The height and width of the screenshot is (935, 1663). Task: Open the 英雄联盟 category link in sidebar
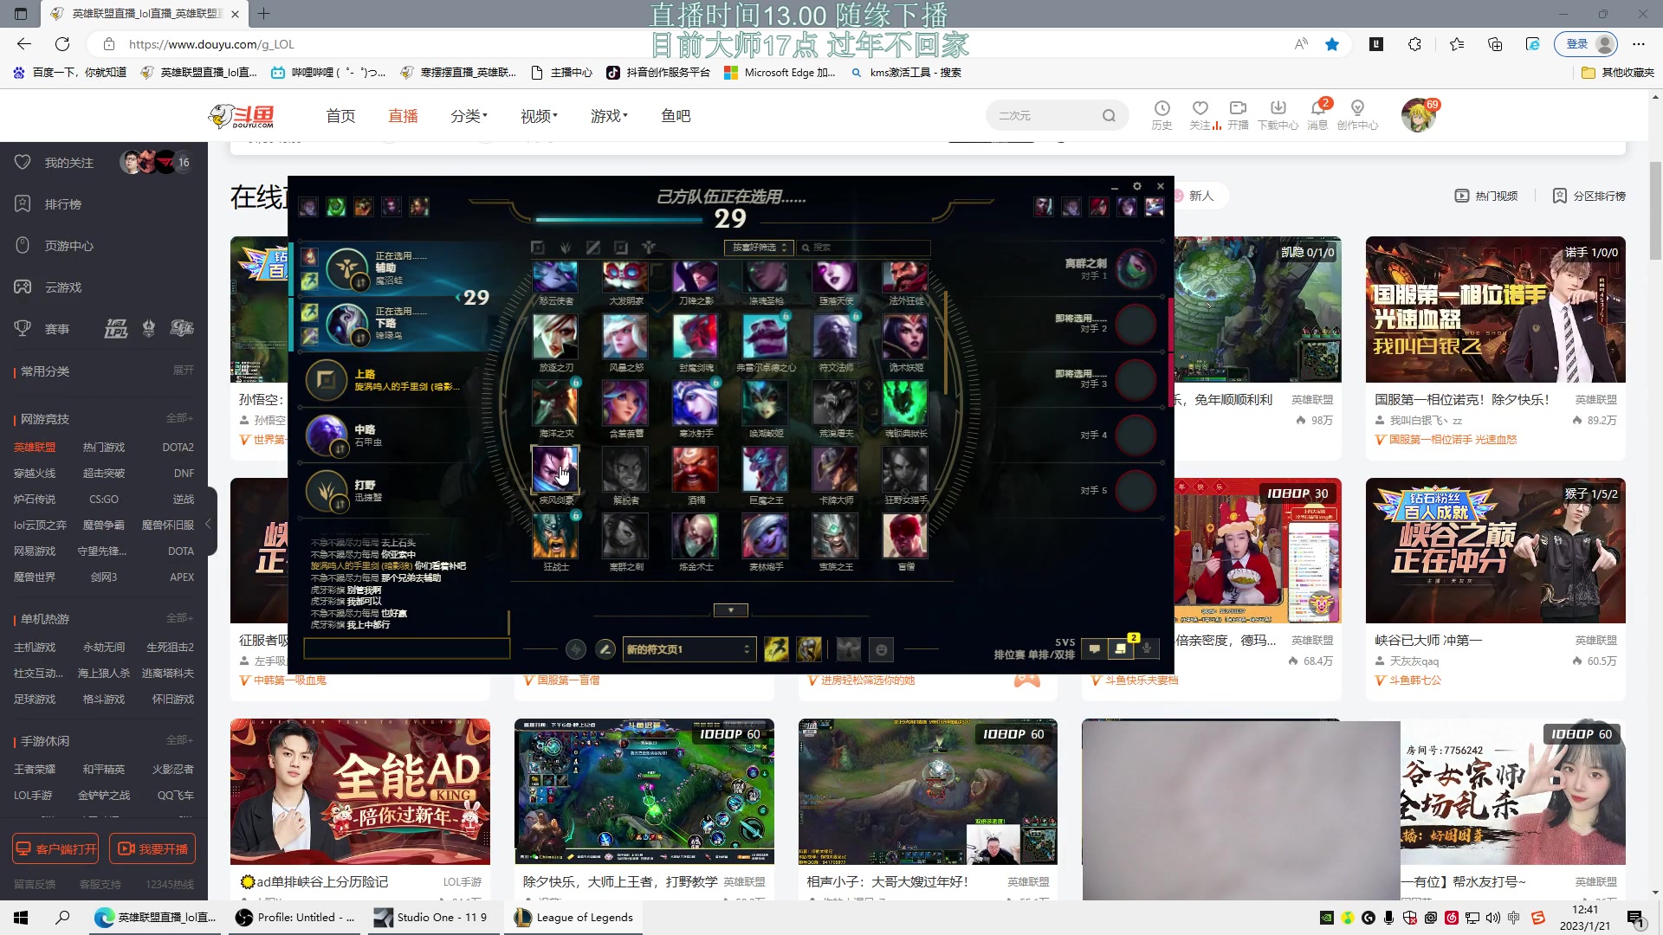coord(35,448)
